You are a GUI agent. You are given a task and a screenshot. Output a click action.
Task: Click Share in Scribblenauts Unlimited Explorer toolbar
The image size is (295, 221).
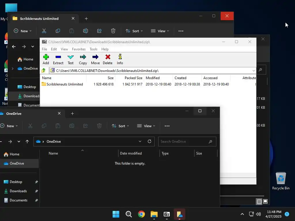99,31
